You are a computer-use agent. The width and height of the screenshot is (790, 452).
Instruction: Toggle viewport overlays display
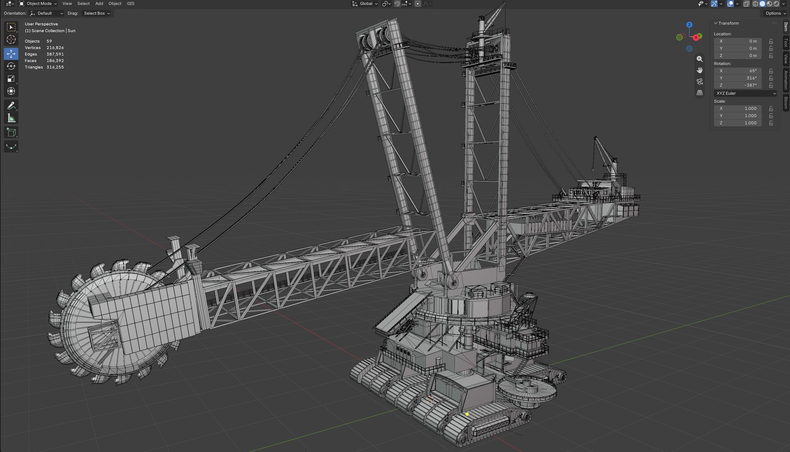pyautogui.click(x=731, y=4)
